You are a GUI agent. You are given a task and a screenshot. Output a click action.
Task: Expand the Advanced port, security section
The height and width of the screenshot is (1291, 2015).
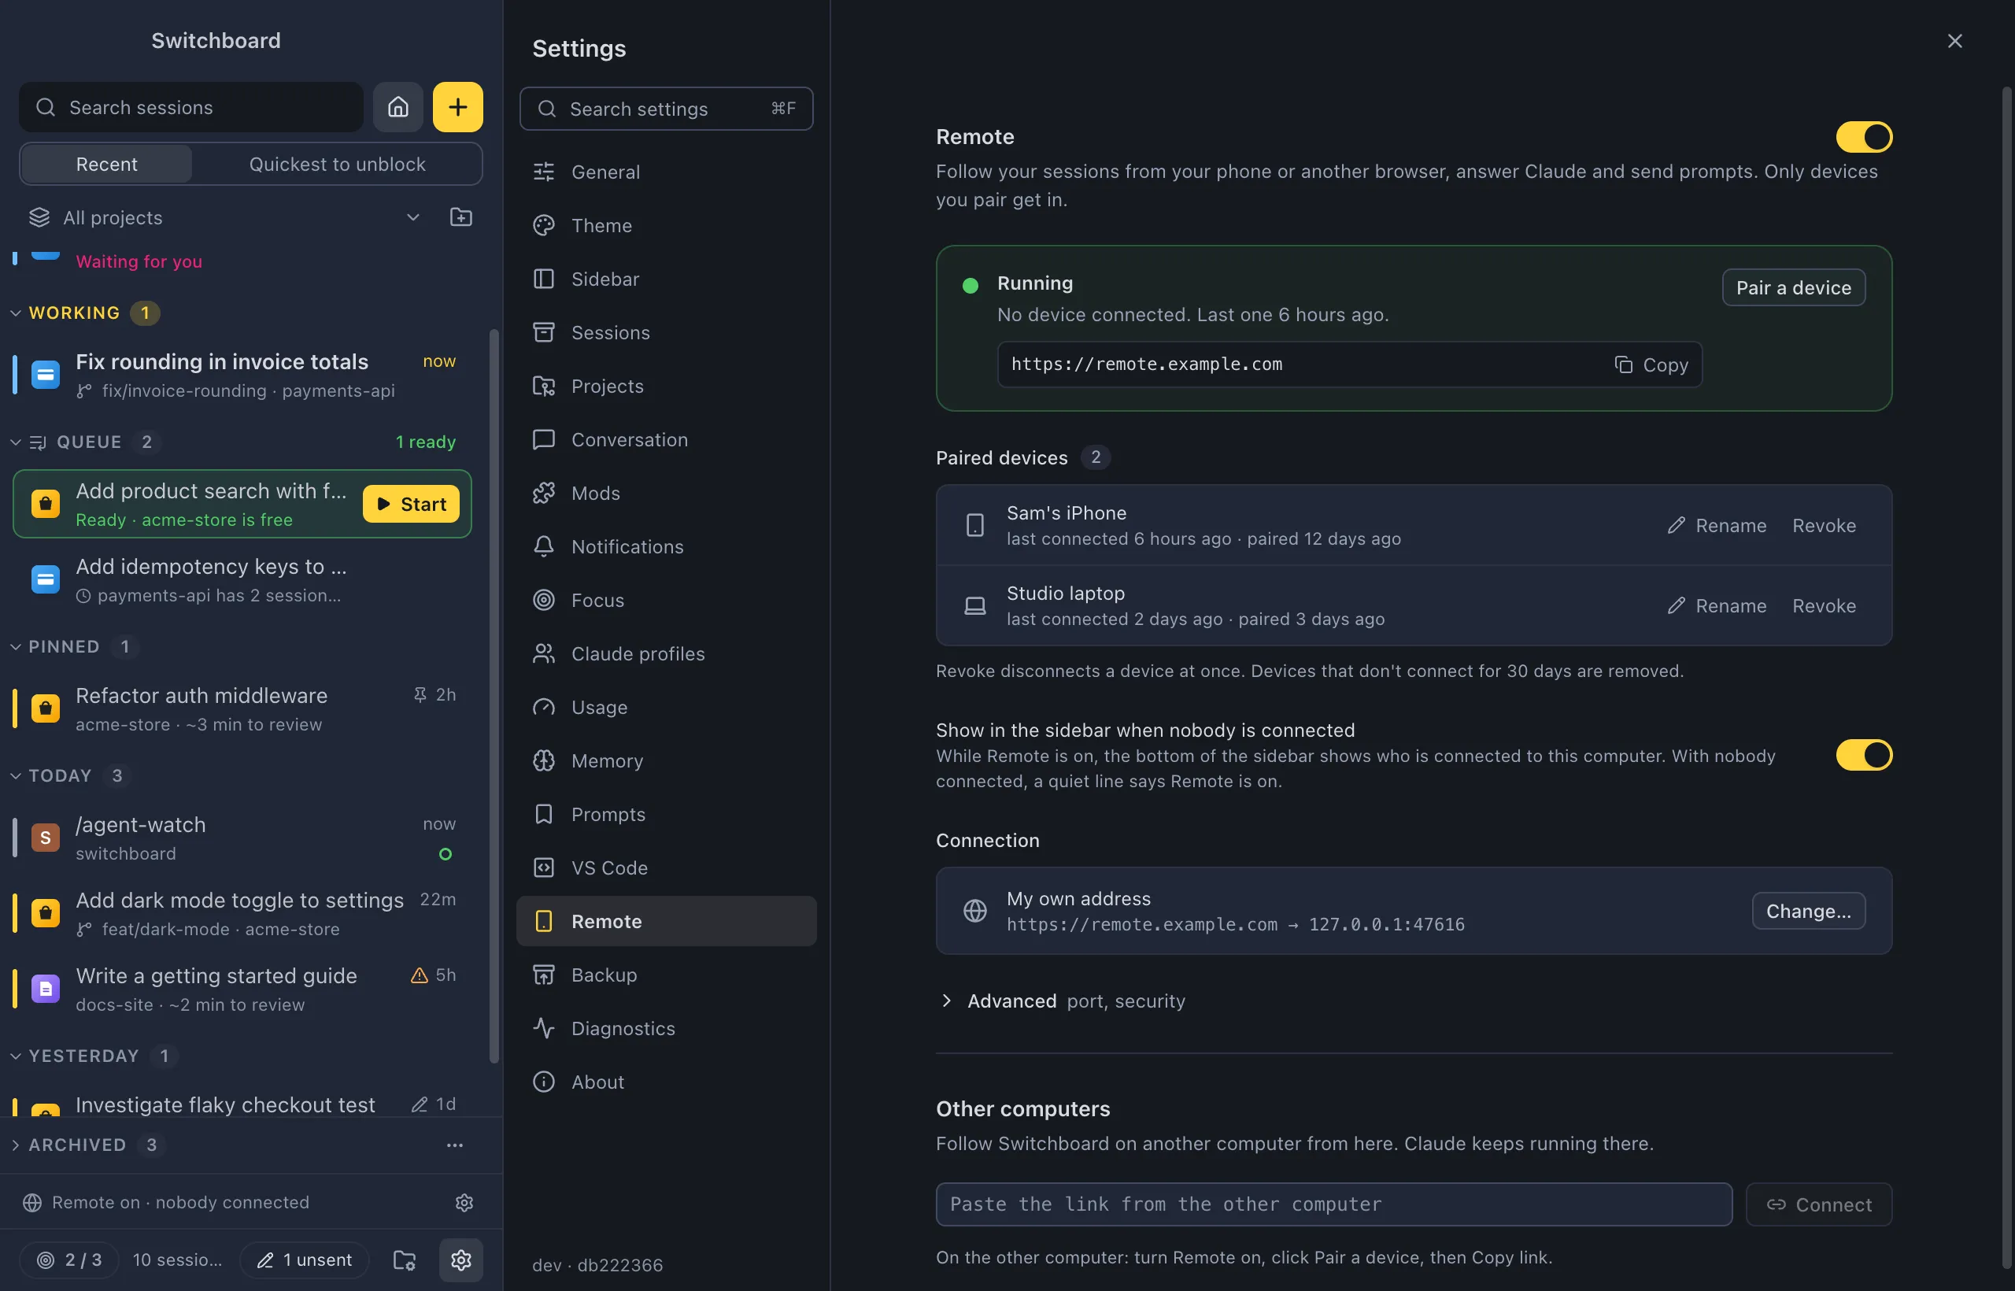click(1060, 1000)
